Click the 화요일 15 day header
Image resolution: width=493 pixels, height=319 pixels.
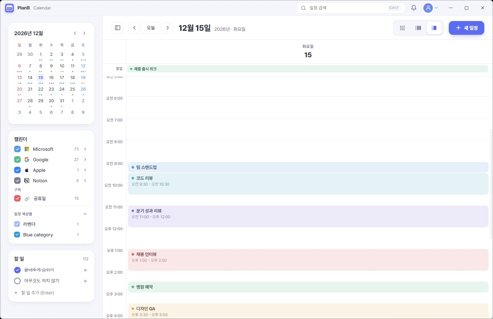(x=308, y=51)
